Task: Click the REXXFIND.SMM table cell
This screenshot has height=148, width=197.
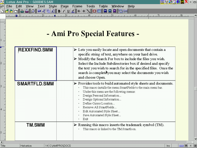Action: (x=36, y=64)
